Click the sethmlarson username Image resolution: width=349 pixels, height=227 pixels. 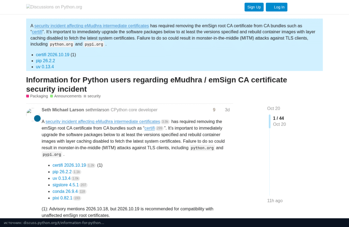coord(97,110)
